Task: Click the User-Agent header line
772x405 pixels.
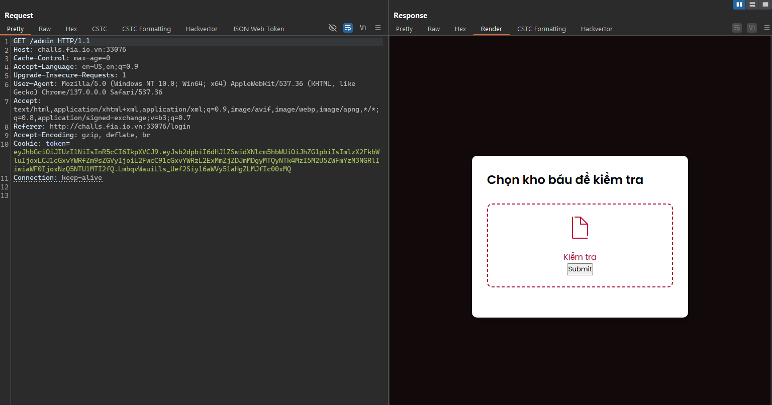Action: 184,88
